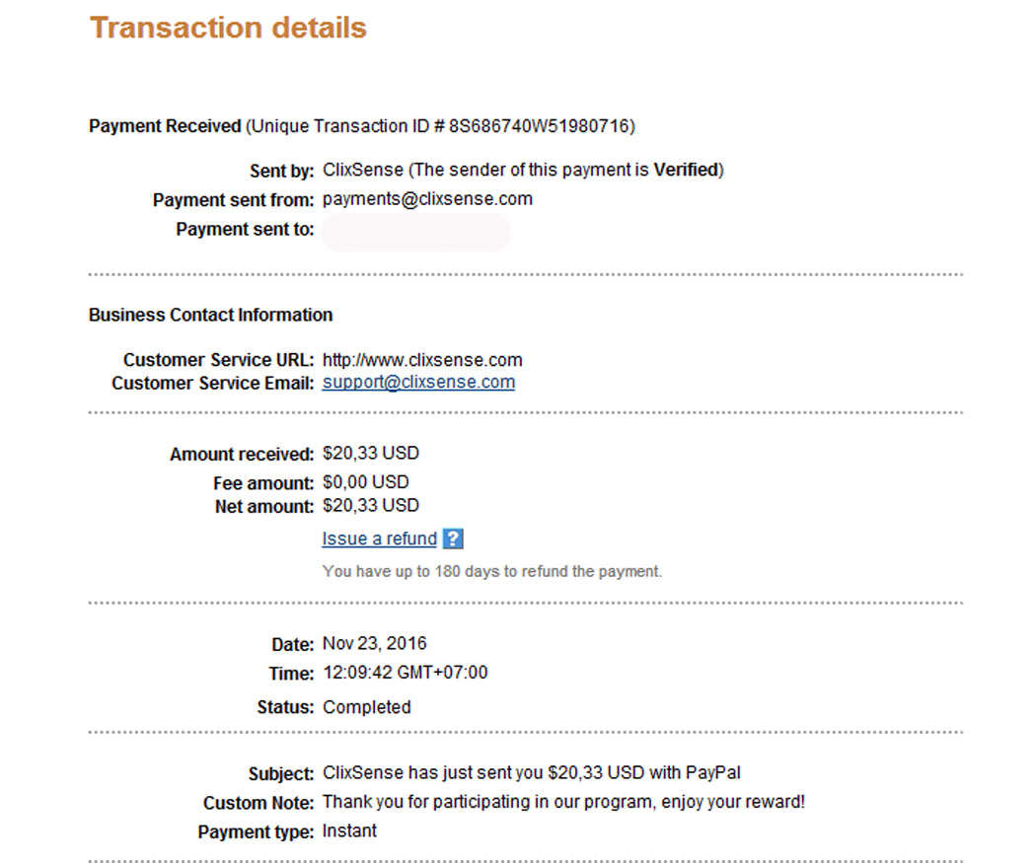This screenshot has width=1036, height=863.
Task: Click the payments@clixsense.com sender address
Action: coord(427,199)
